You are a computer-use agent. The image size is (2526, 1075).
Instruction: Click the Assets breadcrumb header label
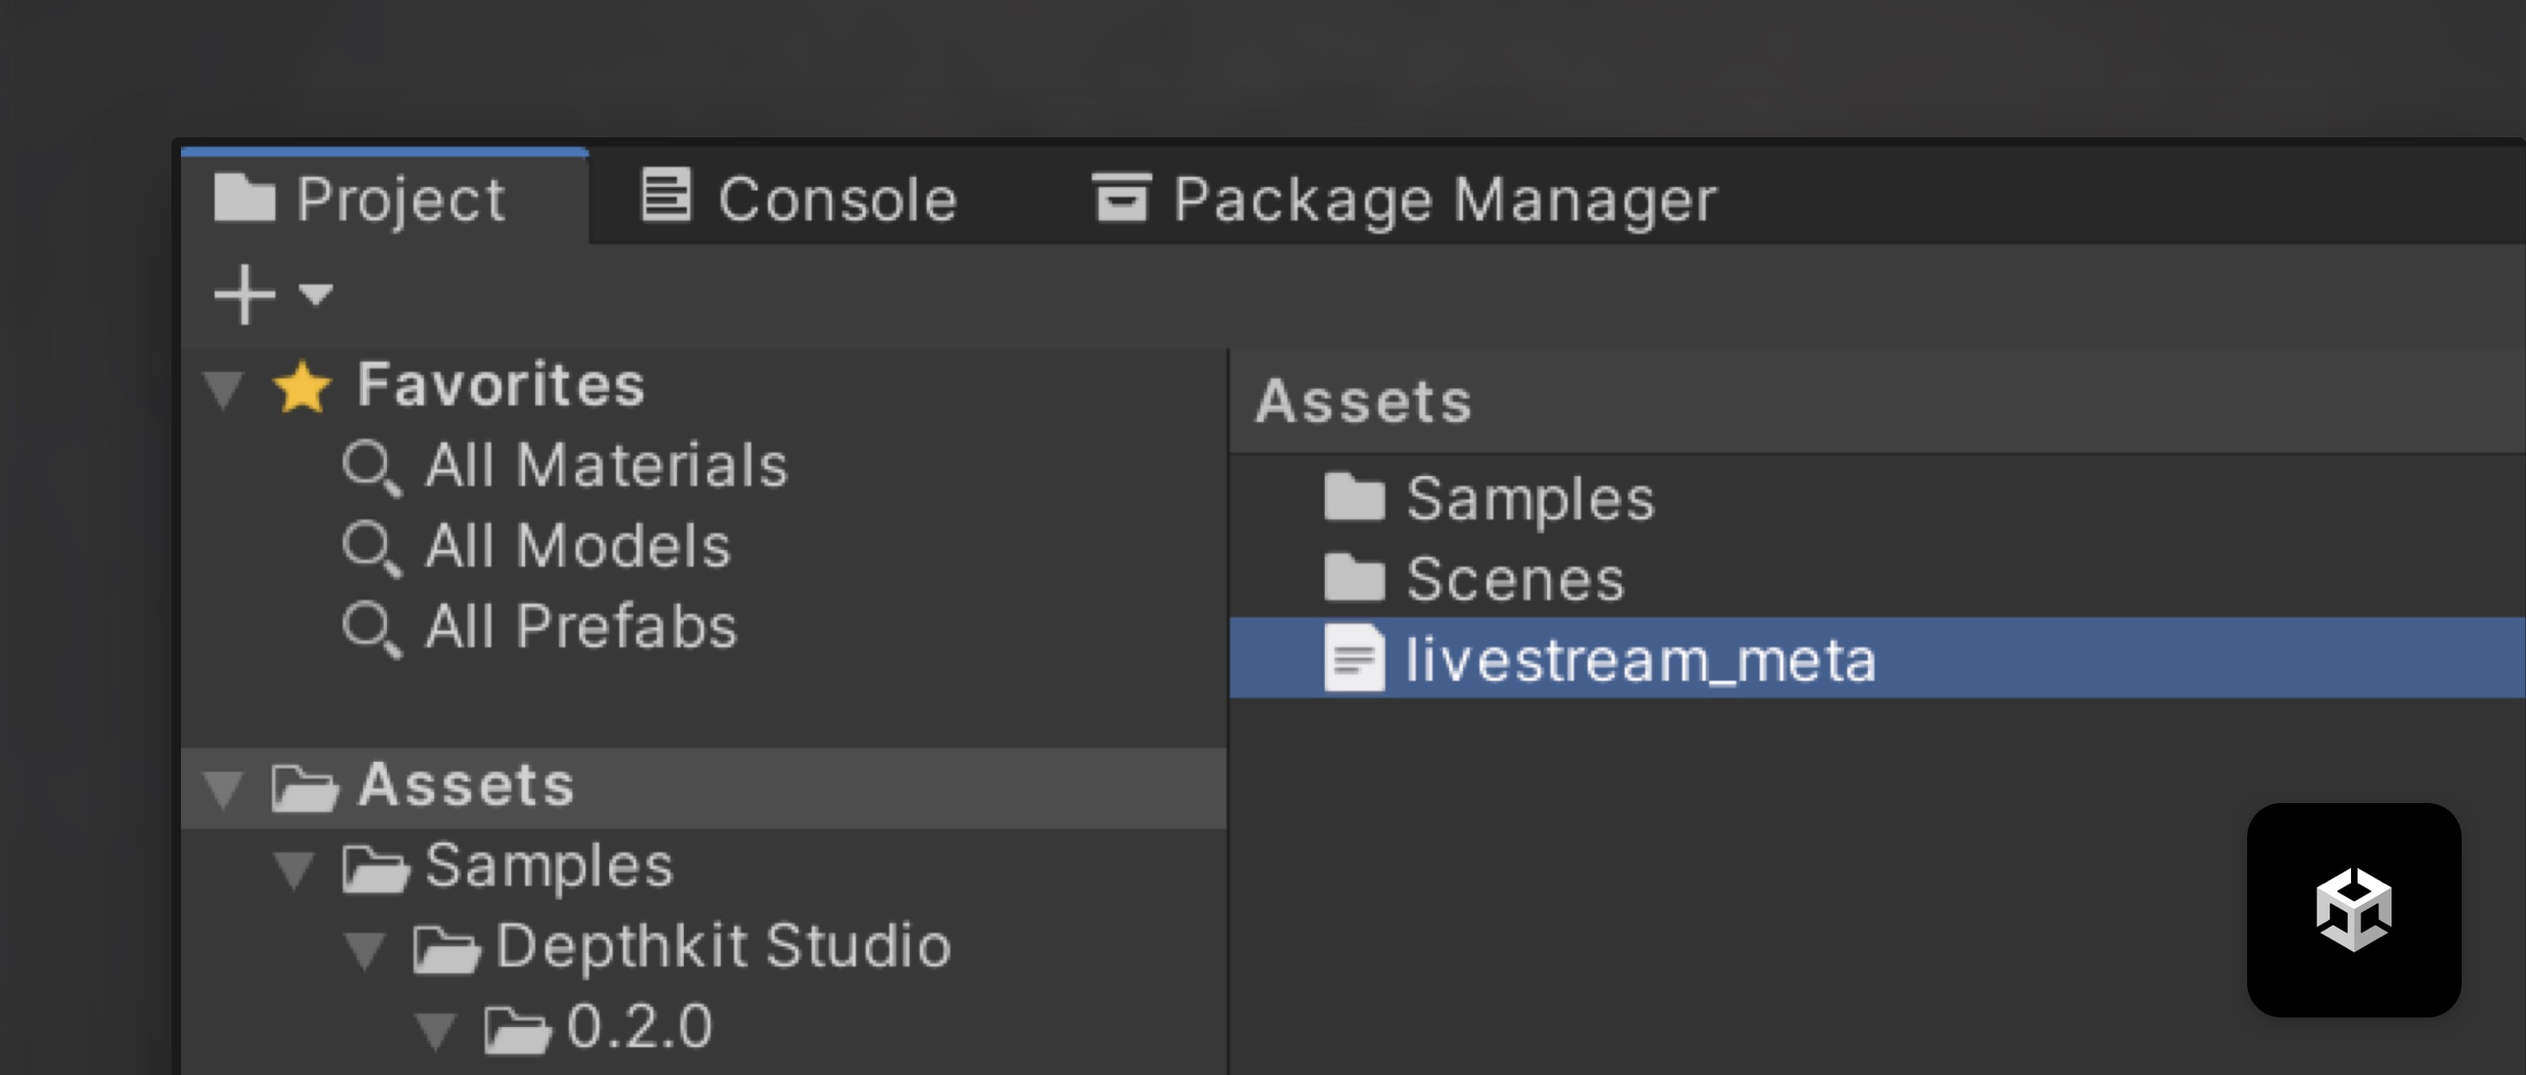pyautogui.click(x=1363, y=402)
